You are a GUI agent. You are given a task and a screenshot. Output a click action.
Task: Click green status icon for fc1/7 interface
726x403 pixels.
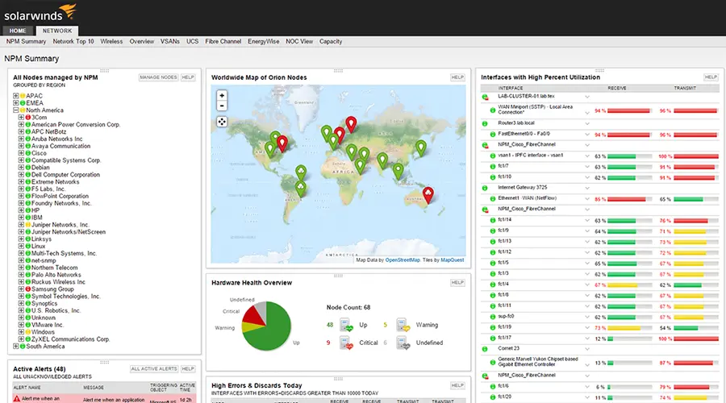tap(493, 167)
